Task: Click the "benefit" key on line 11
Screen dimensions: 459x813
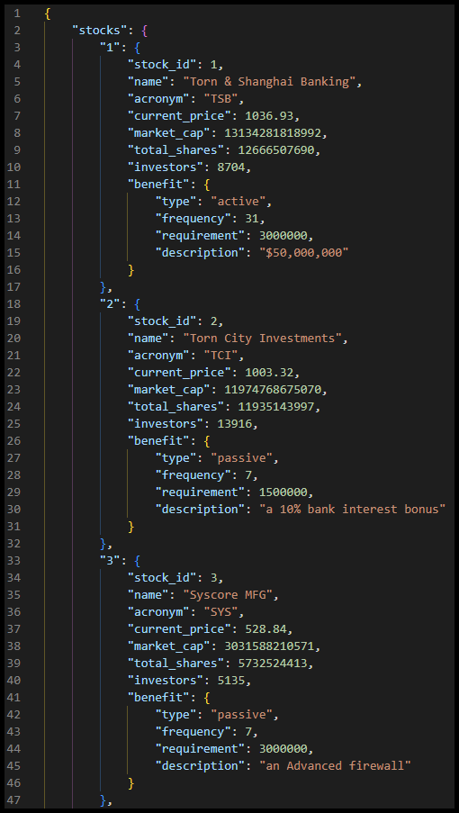Action: [x=158, y=184]
